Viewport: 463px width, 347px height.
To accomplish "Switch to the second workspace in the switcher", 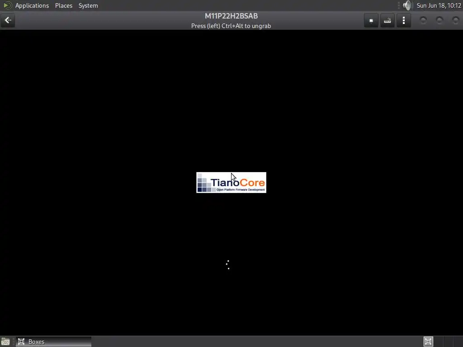I will click(439, 342).
